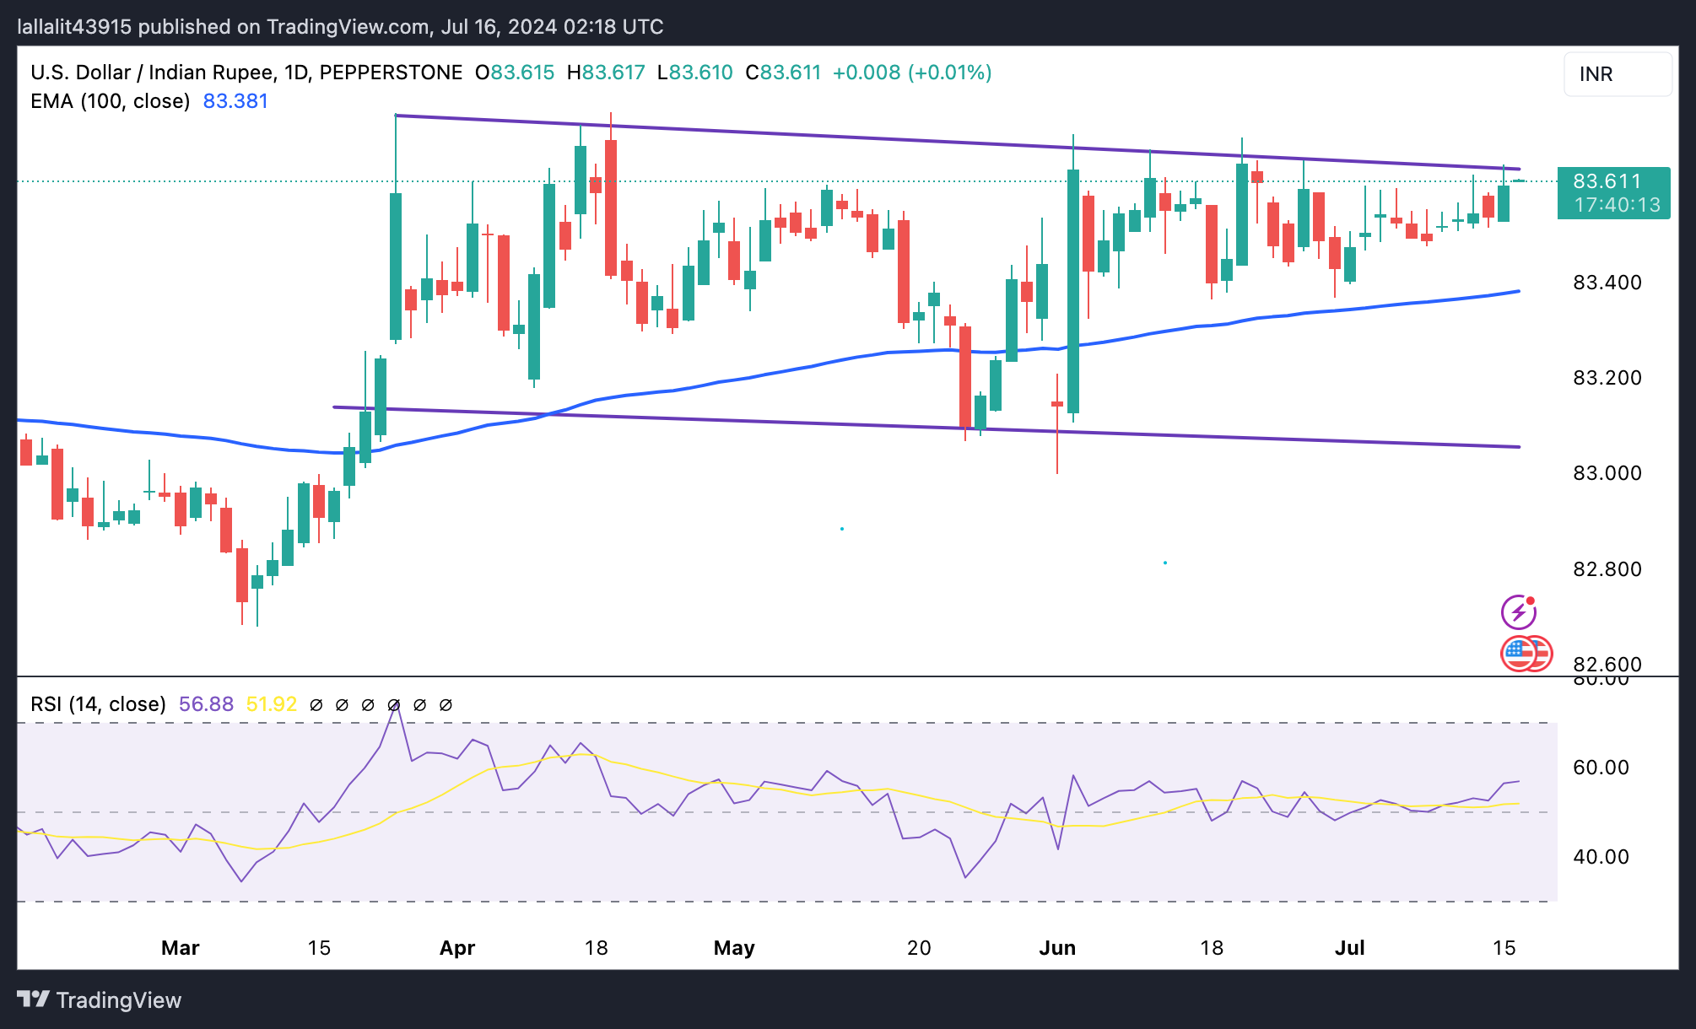Open the INR currency selector
This screenshot has height=1029, width=1696.
[1617, 74]
